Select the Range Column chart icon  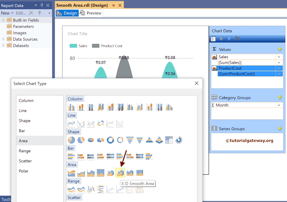point(91,189)
